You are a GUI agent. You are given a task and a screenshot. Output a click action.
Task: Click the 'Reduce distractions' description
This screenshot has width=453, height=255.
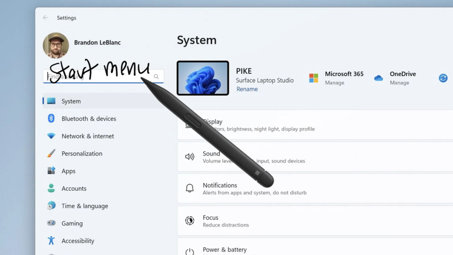click(226, 225)
